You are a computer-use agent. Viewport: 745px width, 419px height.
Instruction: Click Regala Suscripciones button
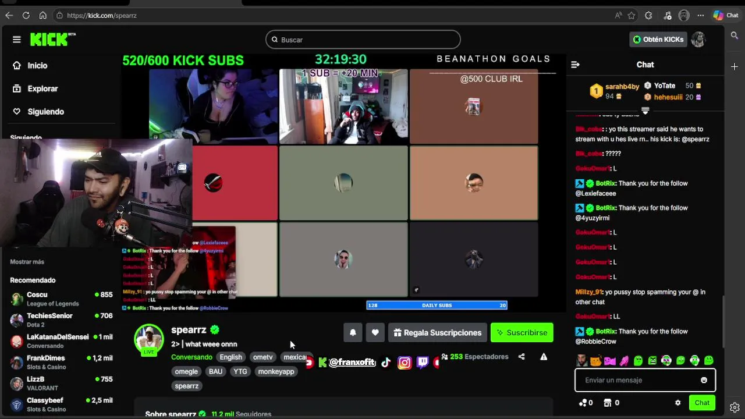[x=438, y=333]
